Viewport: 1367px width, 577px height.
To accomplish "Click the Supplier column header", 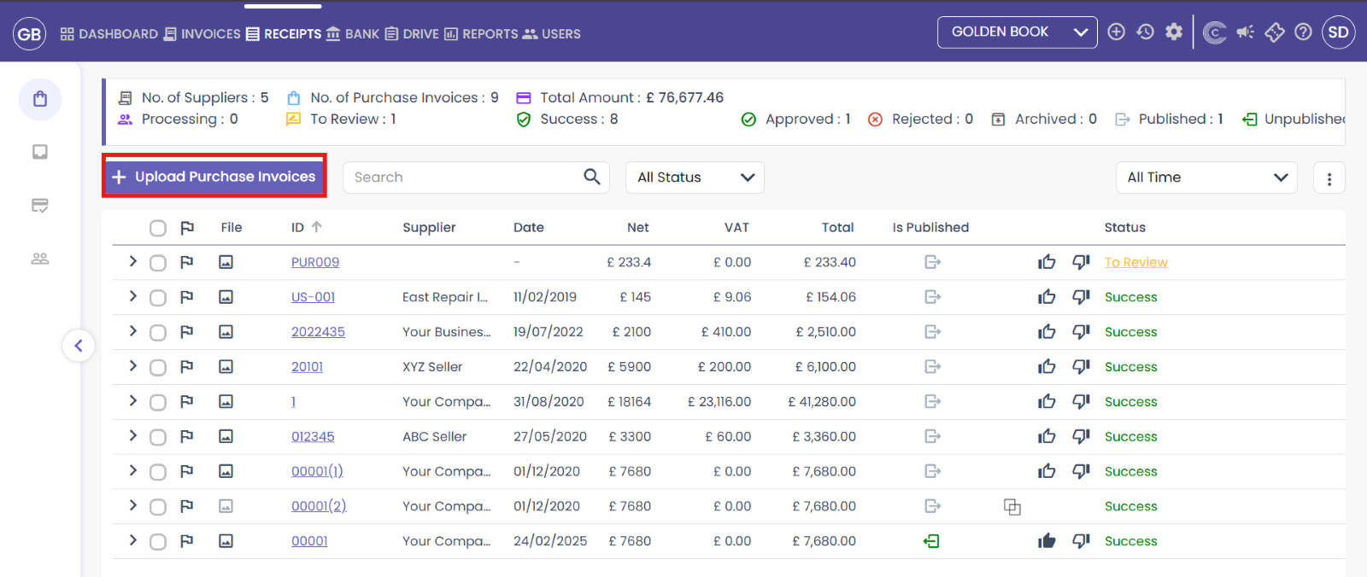I will pyautogui.click(x=429, y=228).
